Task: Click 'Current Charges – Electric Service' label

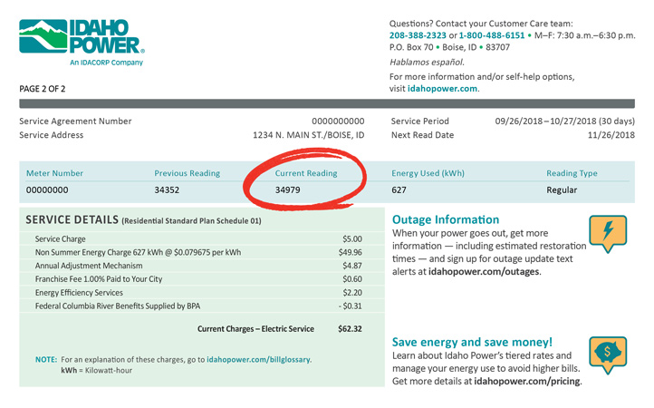Action: coord(255,329)
